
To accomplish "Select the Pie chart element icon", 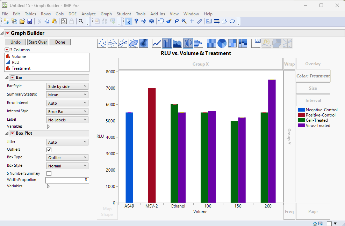I will coord(222,43).
